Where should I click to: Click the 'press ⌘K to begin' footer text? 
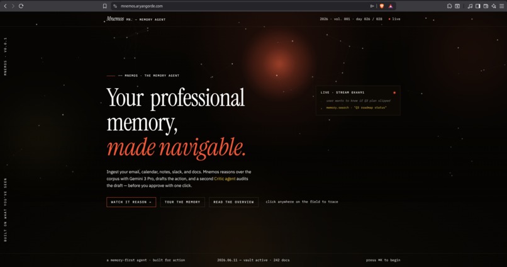pos(383,260)
